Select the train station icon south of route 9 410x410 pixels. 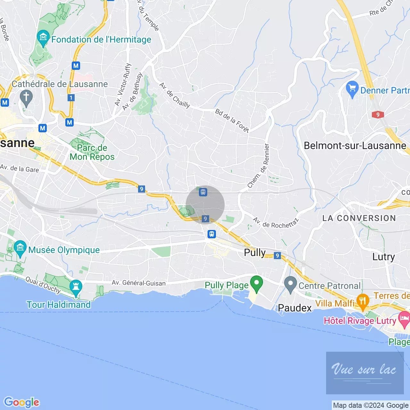(212, 234)
